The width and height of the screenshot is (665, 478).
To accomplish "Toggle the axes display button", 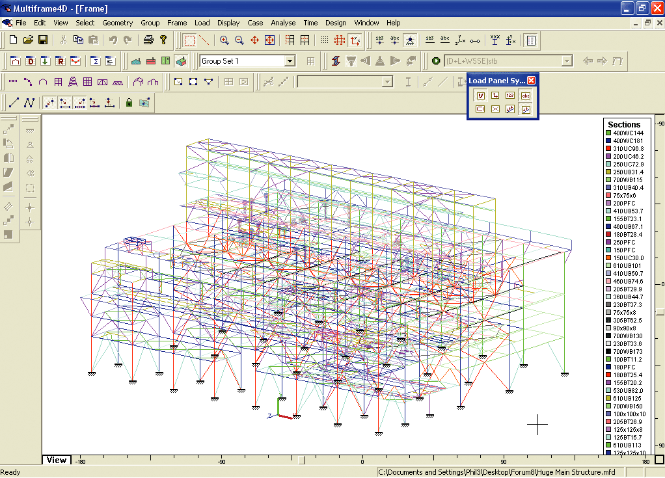I will point(355,40).
